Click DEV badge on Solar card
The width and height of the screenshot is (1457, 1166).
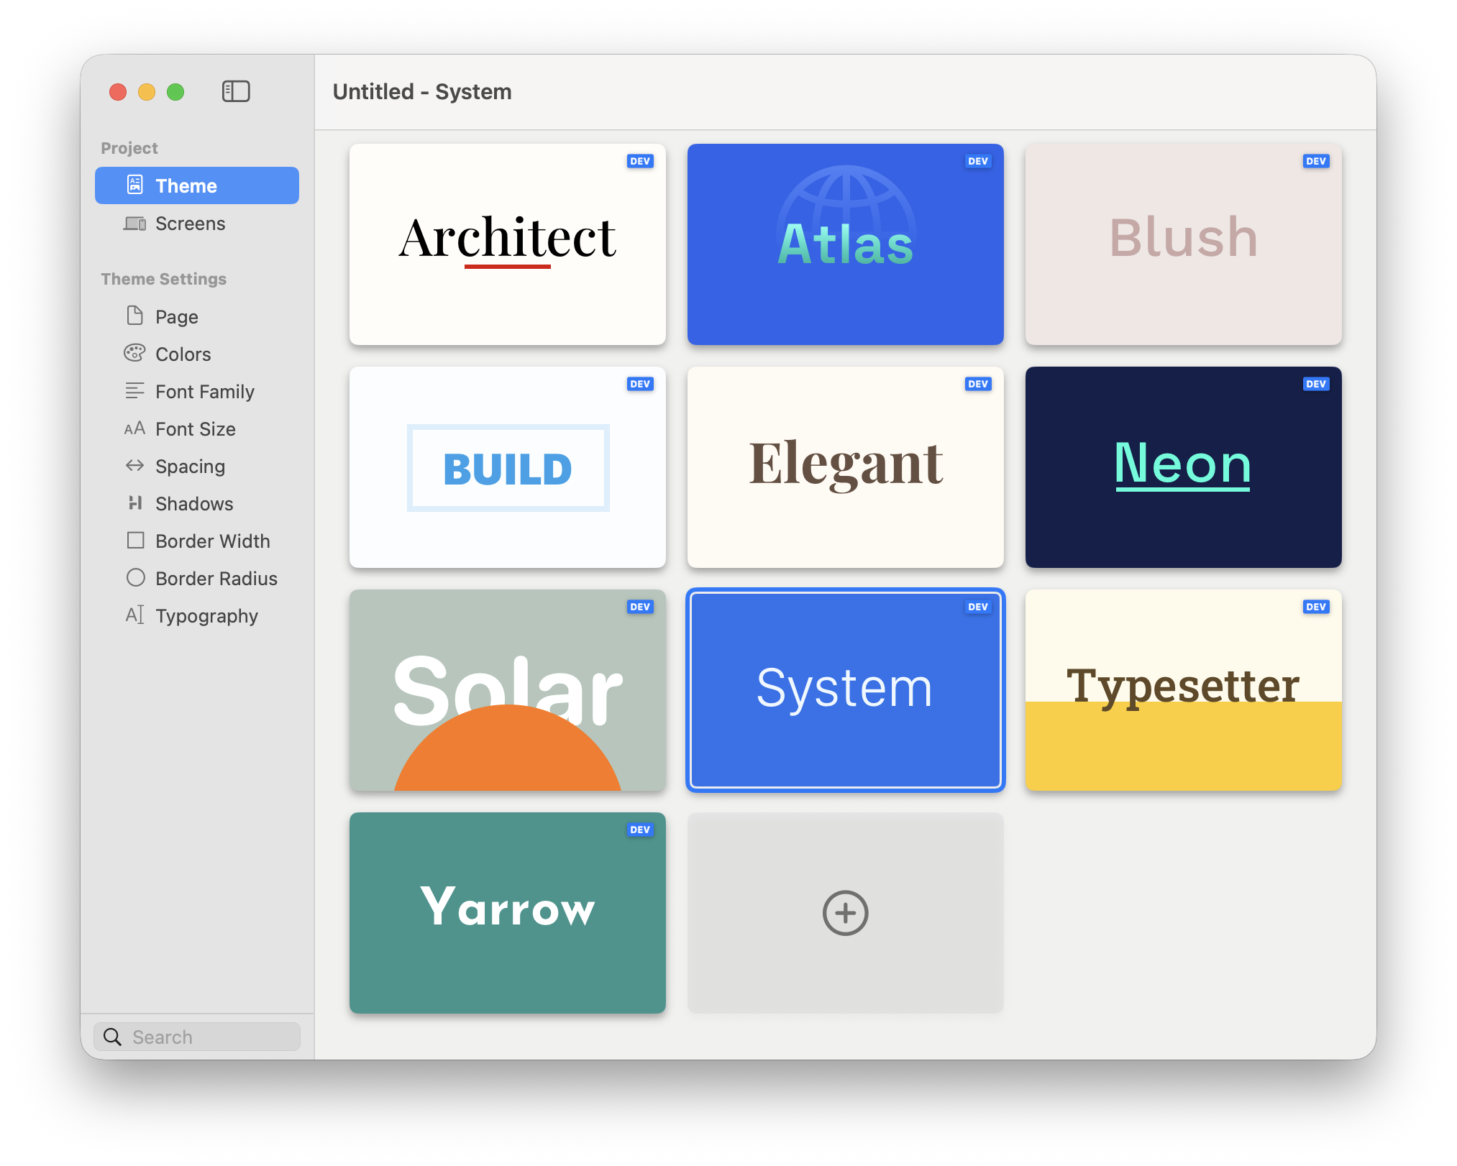coord(639,607)
